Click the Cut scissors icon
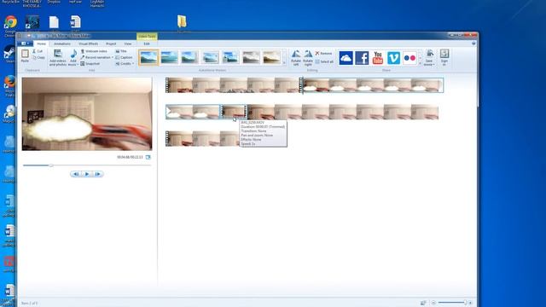This screenshot has width=546, height=307. (x=34, y=51)
